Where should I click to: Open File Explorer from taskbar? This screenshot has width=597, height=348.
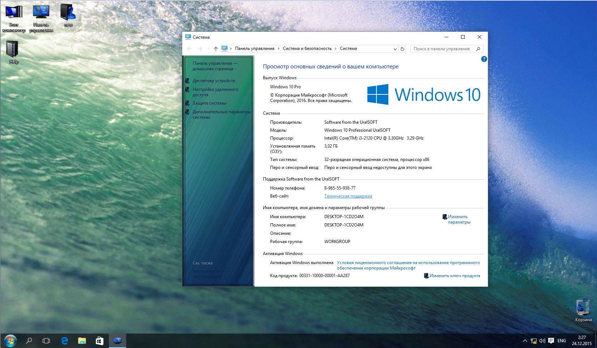tap(82, 341)
